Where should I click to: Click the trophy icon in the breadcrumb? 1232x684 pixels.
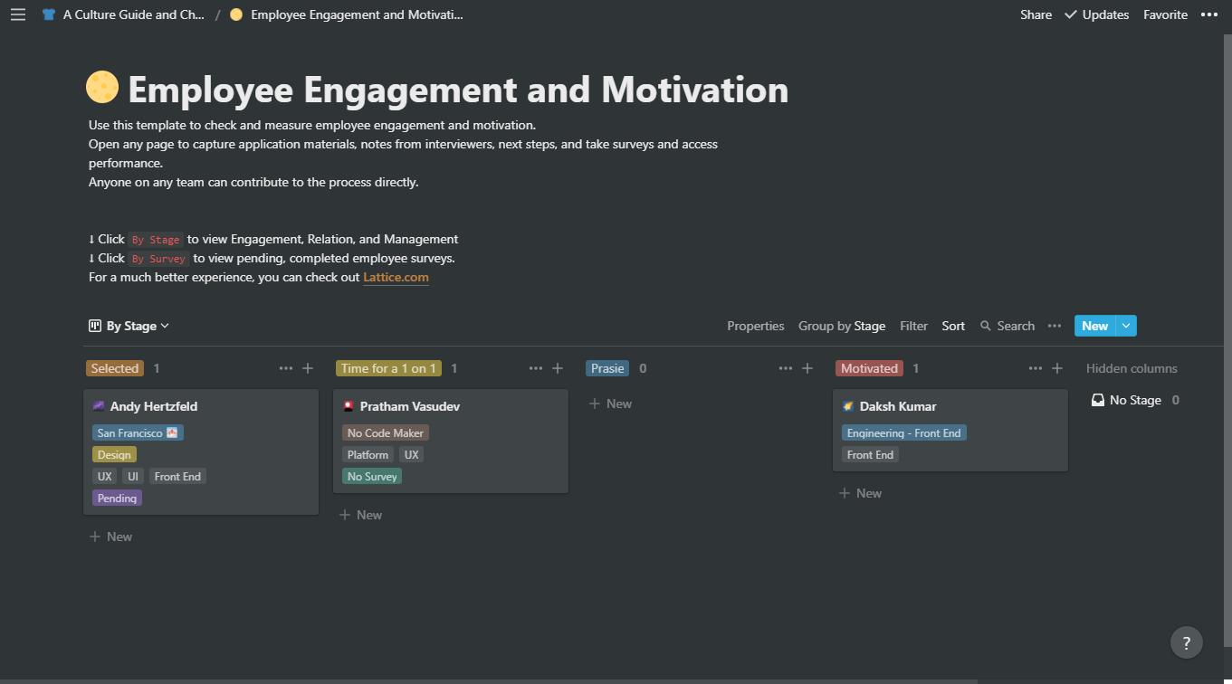[x=48, y=14]
